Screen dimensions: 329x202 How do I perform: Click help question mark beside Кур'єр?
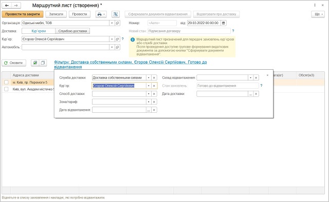[x=123, y=39]
